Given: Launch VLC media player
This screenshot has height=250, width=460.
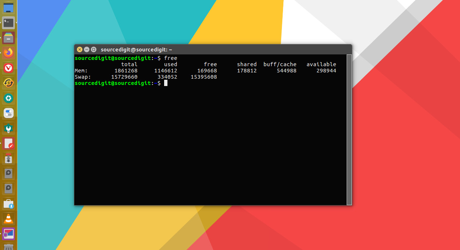Looking at the screenshot, I should coord(8,218).
